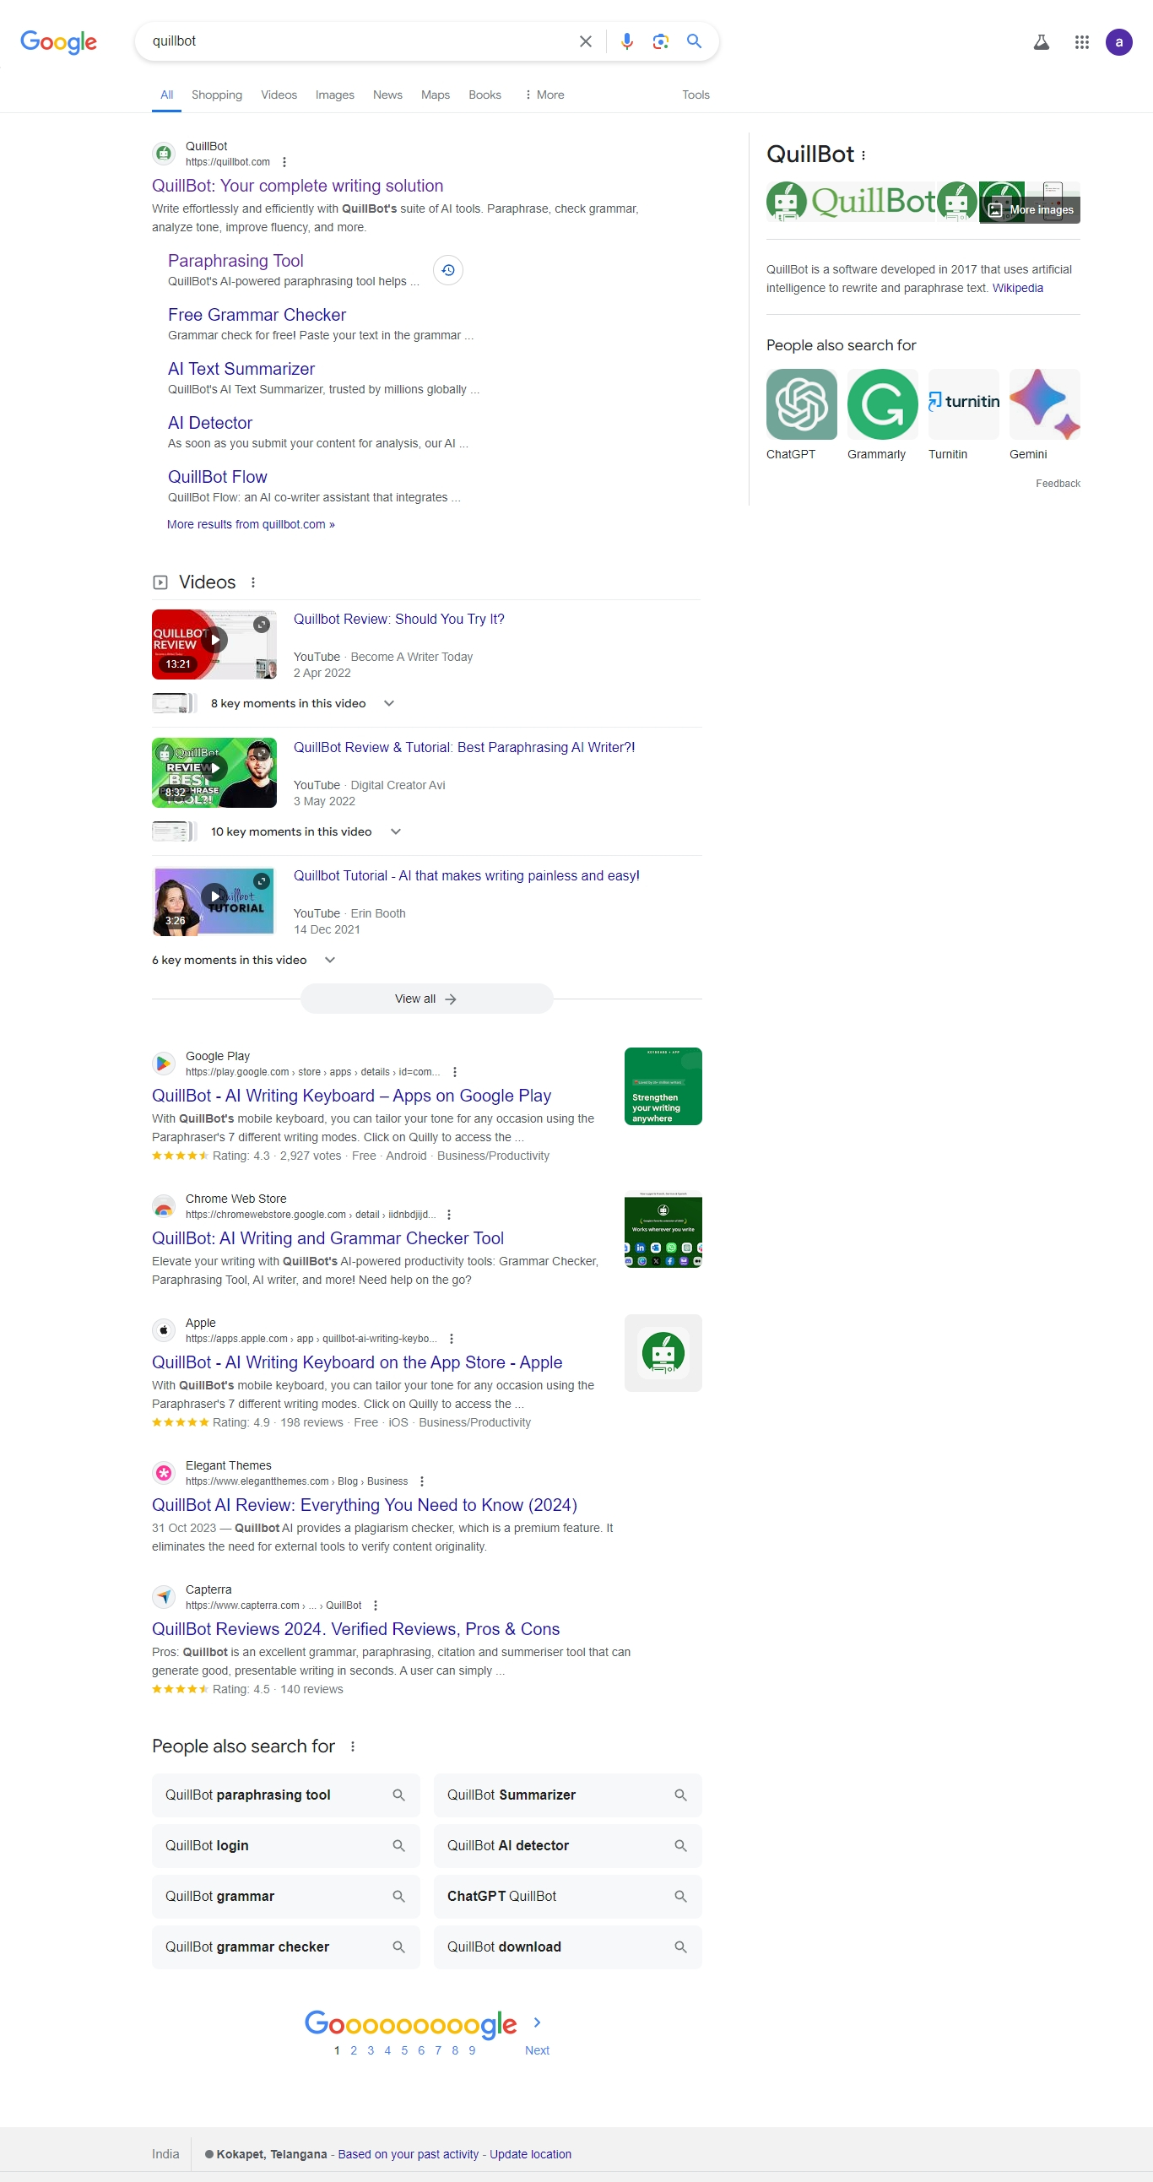Switch to the Books tab
Image resolution: width=1153 pixels, height=2182 pixels.
pyautogui.click(x=484, y=95)
